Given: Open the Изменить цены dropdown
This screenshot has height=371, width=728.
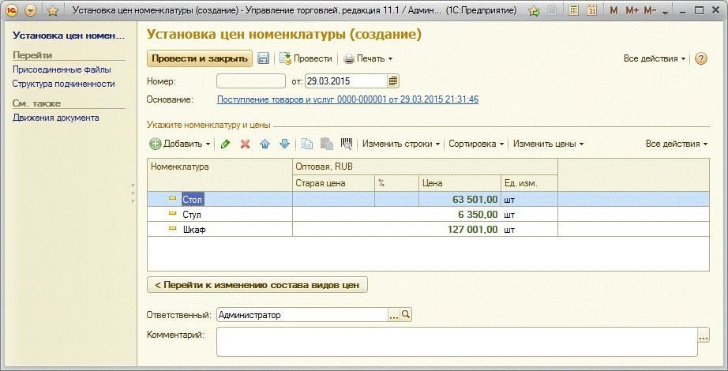Looking at the screenshot, I should click(x=548, y=144).
